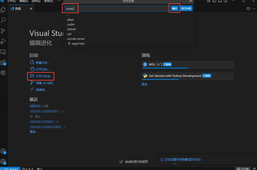Click the file icon of .wget-hsts

[x=69, y=44]
